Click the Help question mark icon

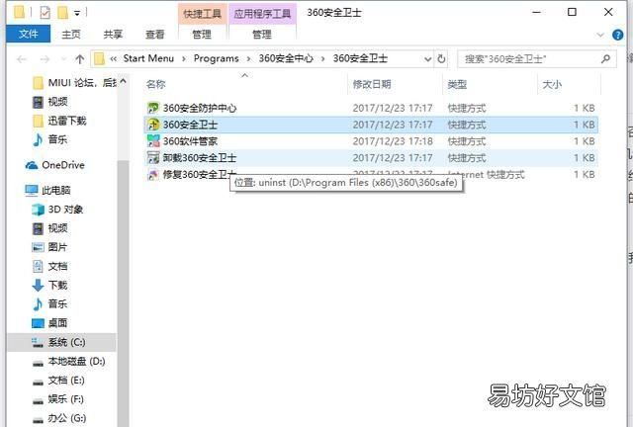point(617,35)
